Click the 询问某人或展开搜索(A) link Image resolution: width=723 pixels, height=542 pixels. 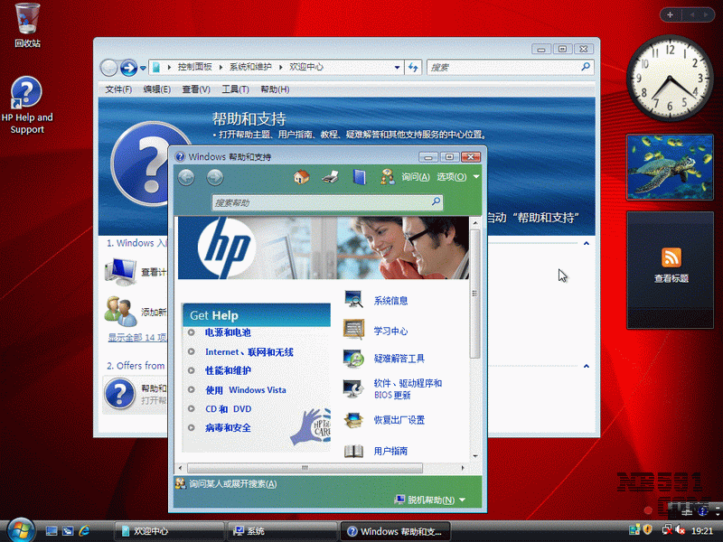pos(233,483)
